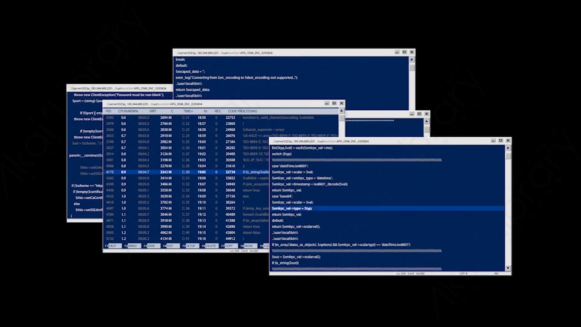Screen dimensions: 581x327
Task: Click scroll-up arrow in front xmlrpc window
Action: click(508, 148)
